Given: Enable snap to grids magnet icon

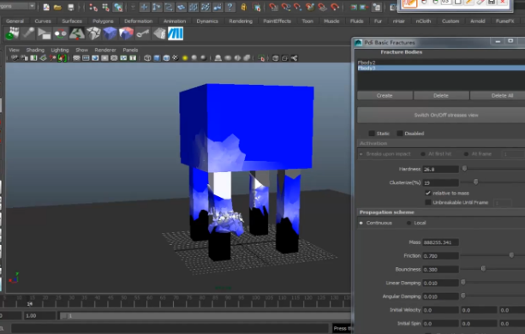Looking at the screenshot, I should (x=273, y=7).
